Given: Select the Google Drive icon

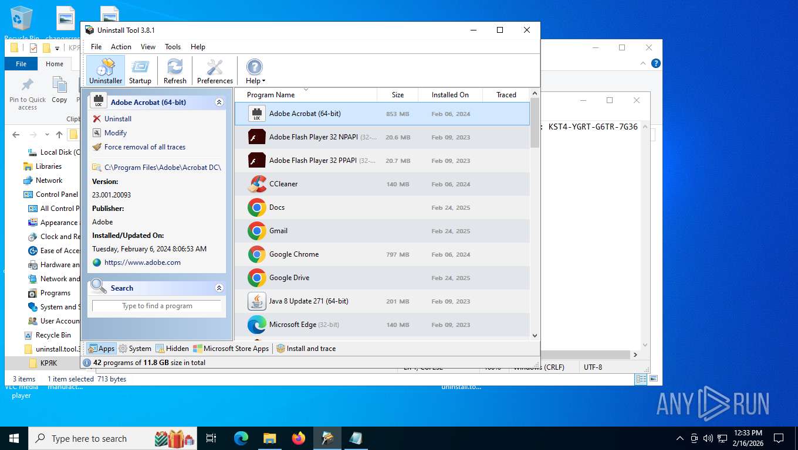Looking at the screenshot, I should (x=257, y=278).
